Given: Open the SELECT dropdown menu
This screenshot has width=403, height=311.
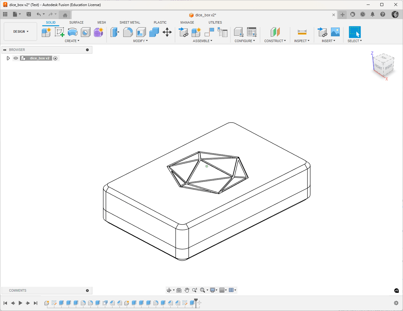Looking at the screenshot, I should 355,41.
